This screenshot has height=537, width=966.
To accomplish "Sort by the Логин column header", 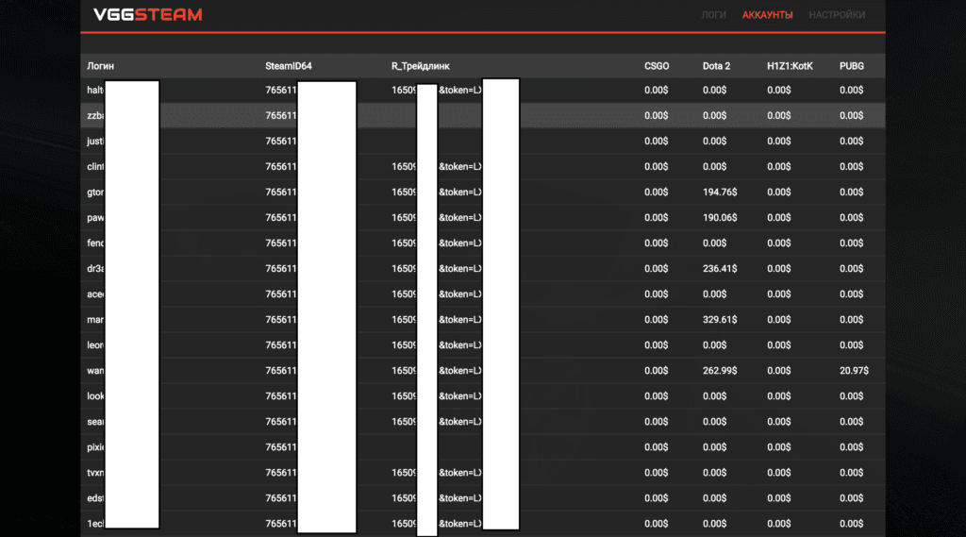I will coord(100,66).
